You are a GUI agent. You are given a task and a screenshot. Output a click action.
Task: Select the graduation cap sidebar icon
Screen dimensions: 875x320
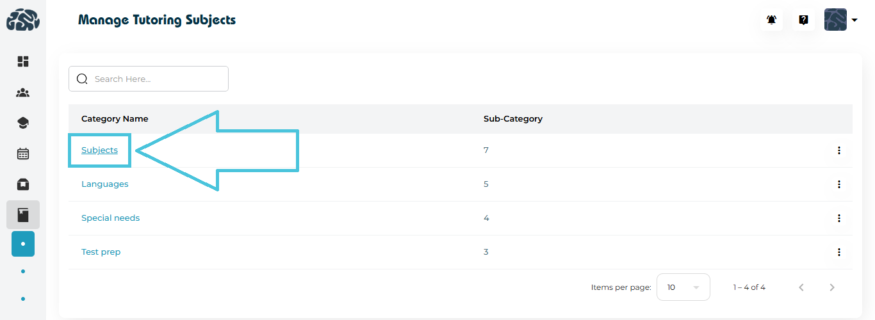pyautogui.click(x=23, y=123)
